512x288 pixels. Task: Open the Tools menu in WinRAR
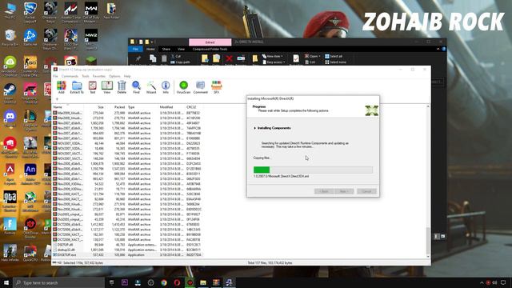point(86,76)
